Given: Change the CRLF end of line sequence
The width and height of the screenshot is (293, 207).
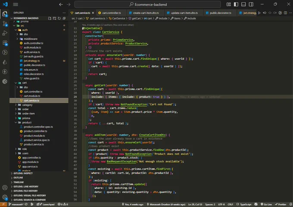Looking at the screenshot, I should coord(230,204).
